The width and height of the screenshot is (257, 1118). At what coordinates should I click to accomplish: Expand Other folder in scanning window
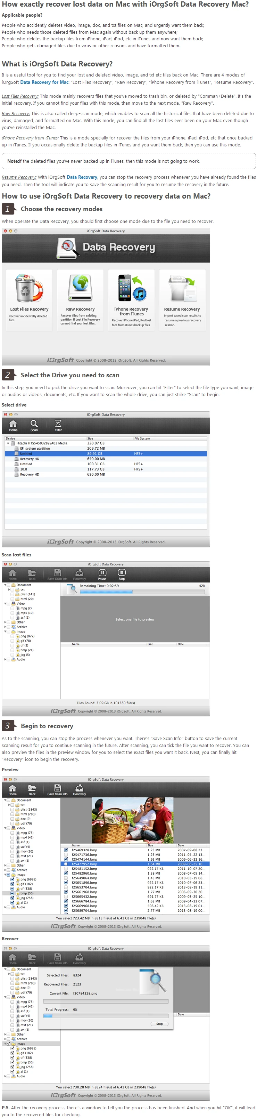click(5, 622)
